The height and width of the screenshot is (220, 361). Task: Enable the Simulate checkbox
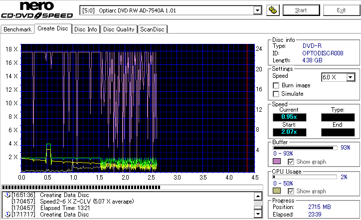(x=276, y=94)
